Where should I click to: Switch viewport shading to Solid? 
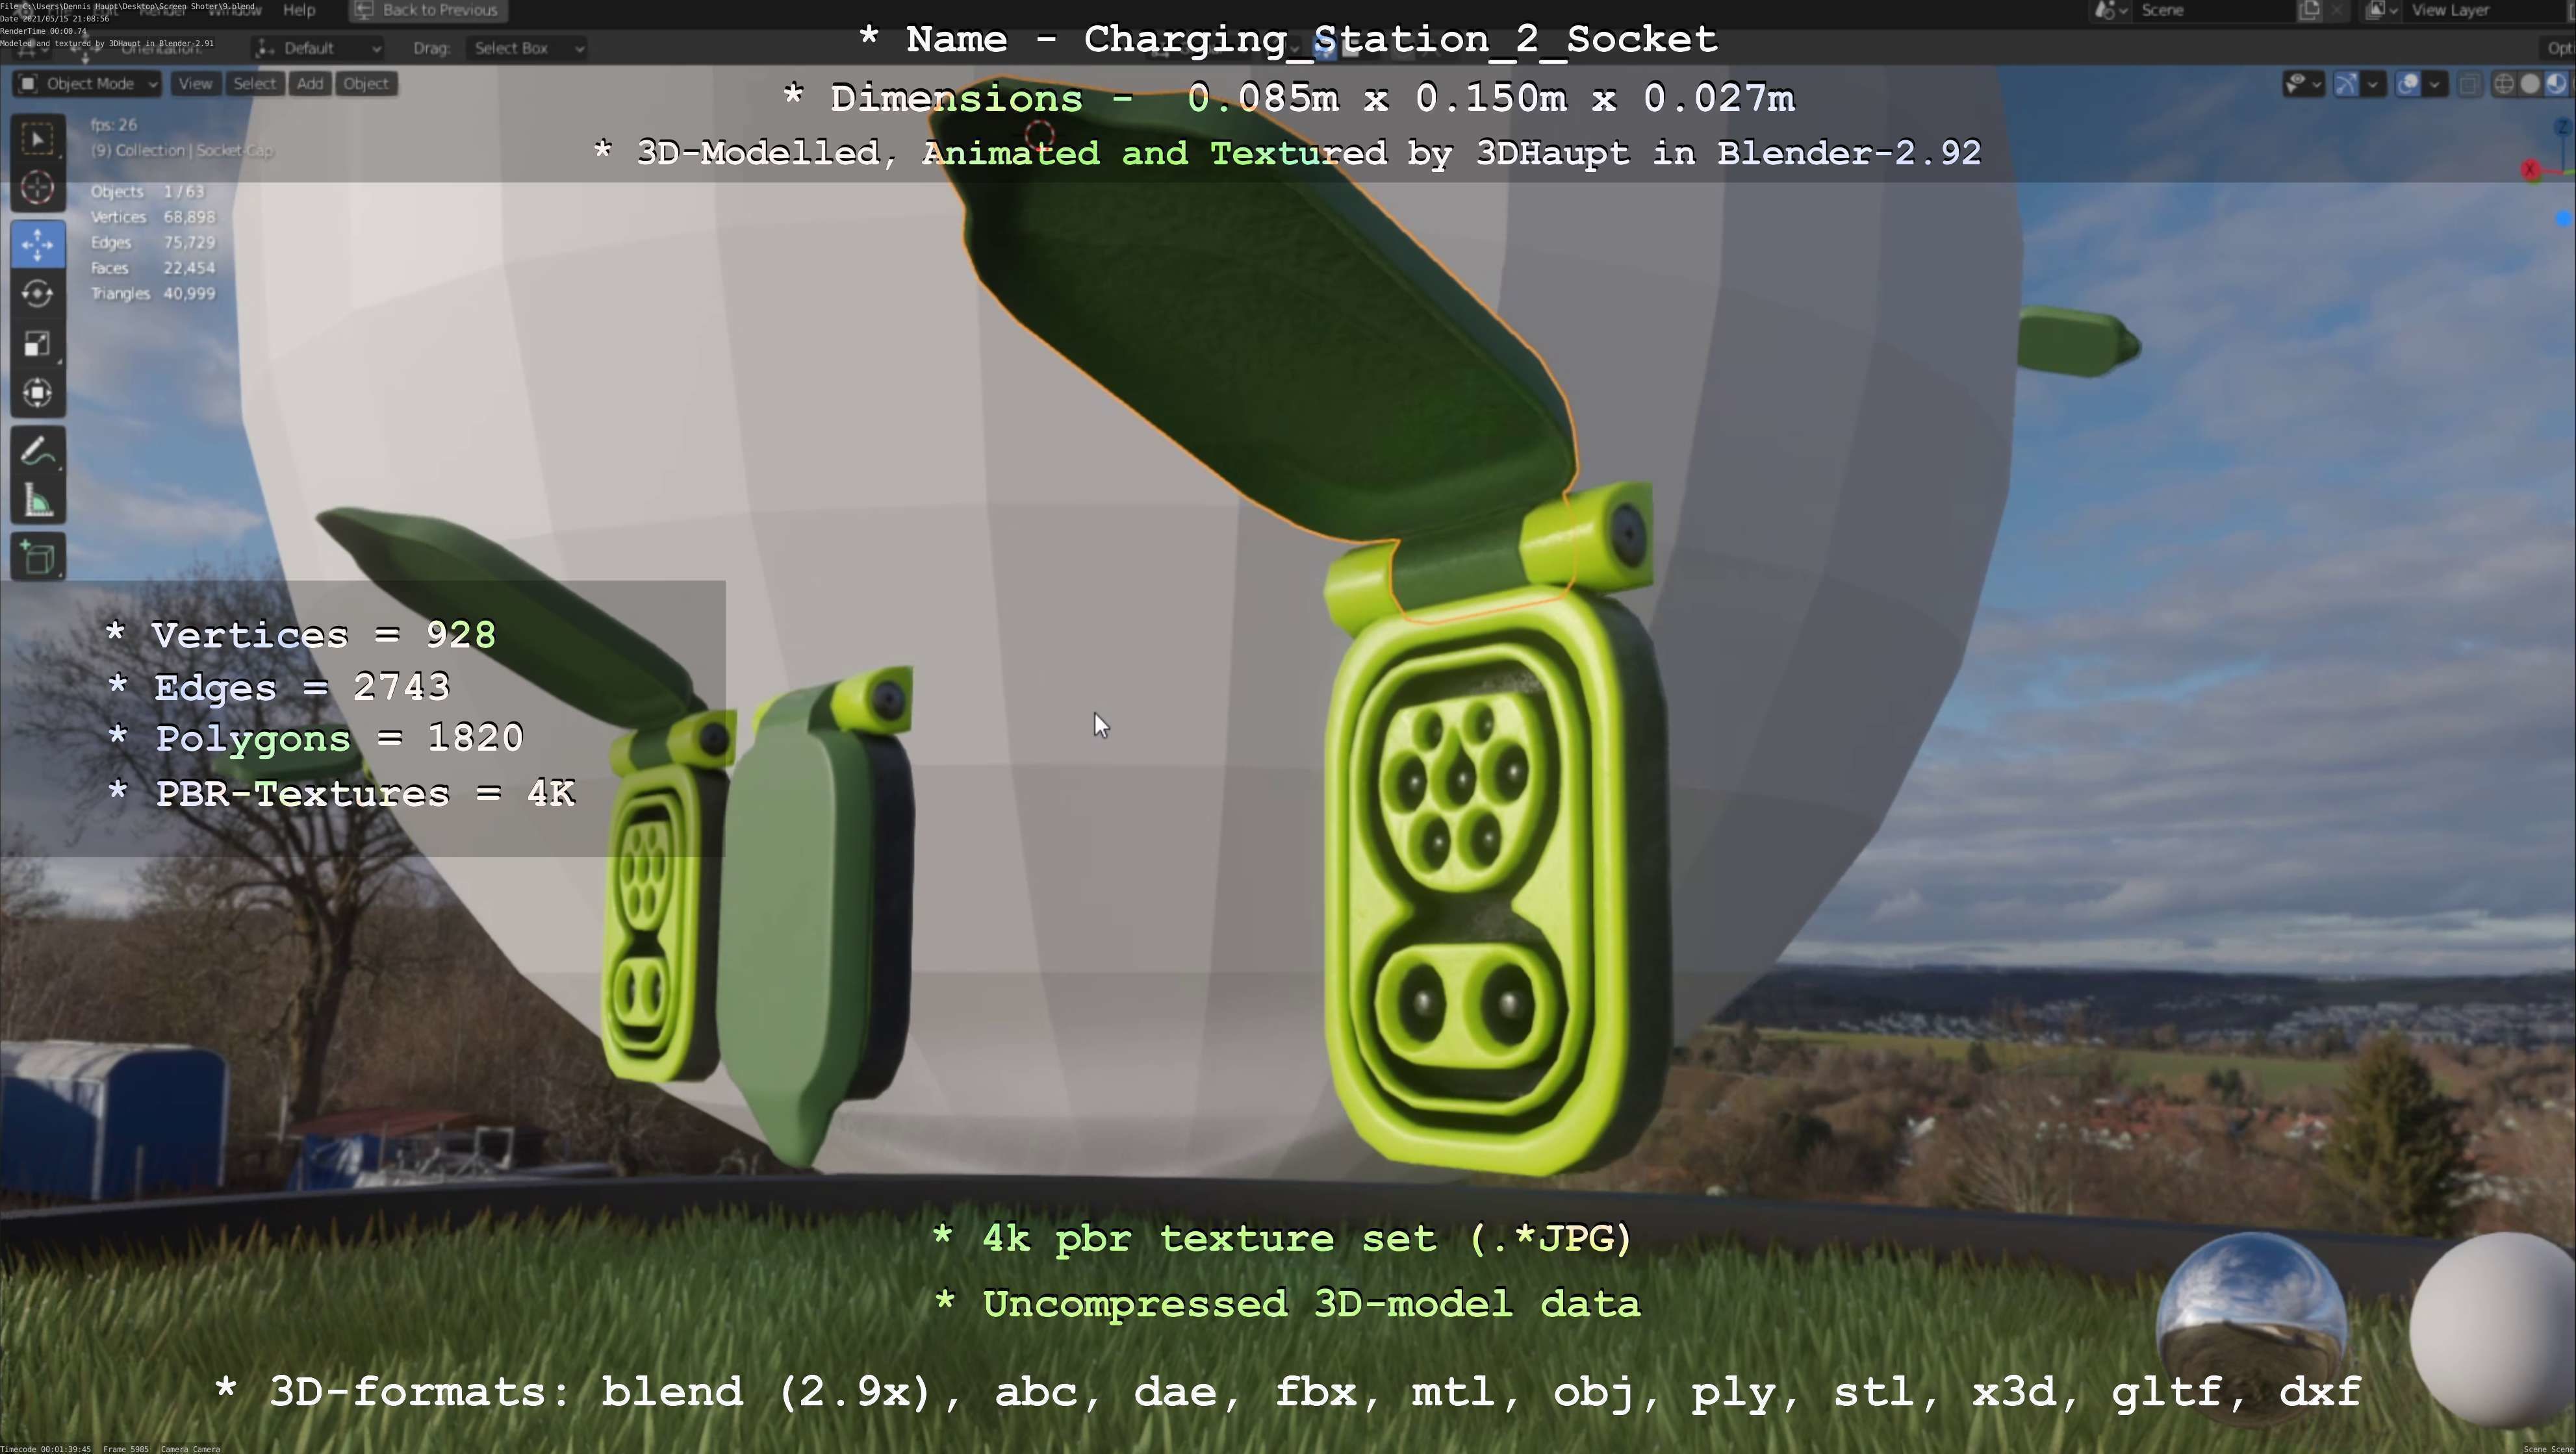point(2530,84)
